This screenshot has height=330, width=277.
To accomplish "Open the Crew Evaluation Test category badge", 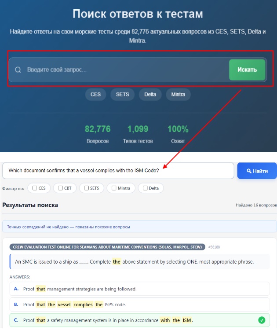I will (x=107, y=247).
